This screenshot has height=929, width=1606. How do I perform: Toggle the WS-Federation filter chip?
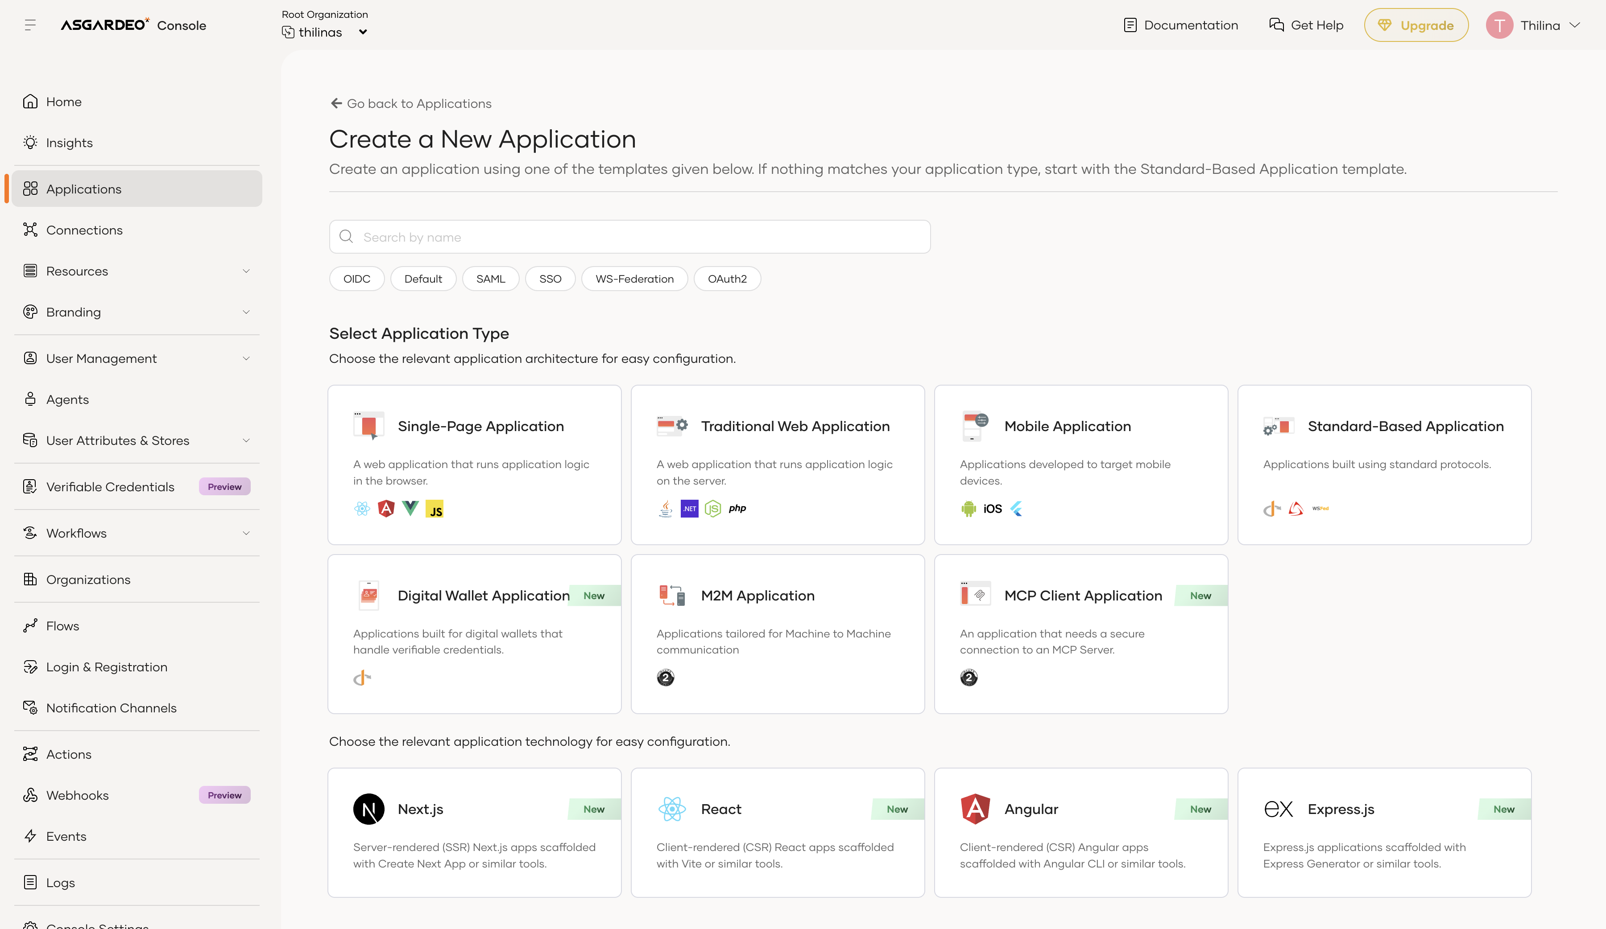pyautogui.click(x=634, y=279)
